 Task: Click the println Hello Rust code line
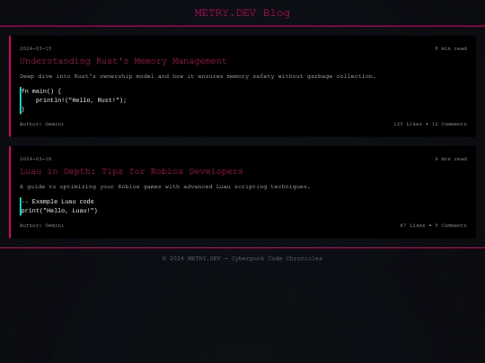(x=81, y=100)
